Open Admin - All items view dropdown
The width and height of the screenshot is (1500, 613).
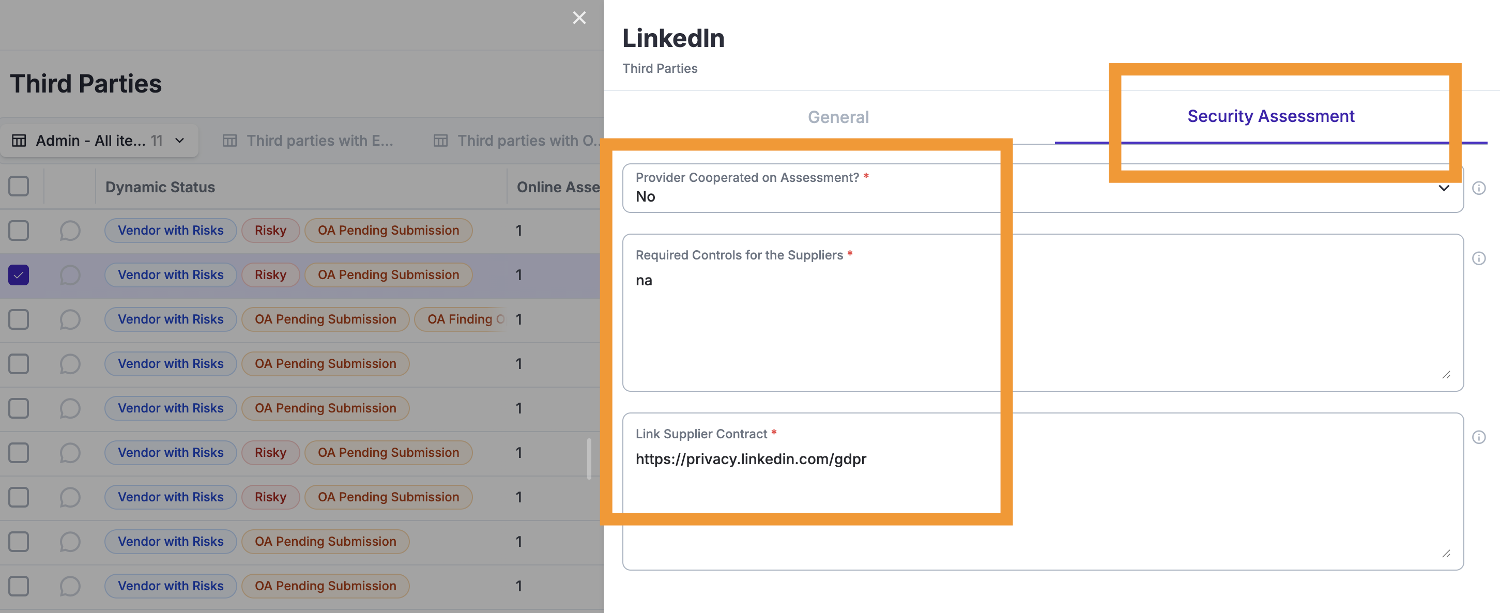click(x=179, y=141)
